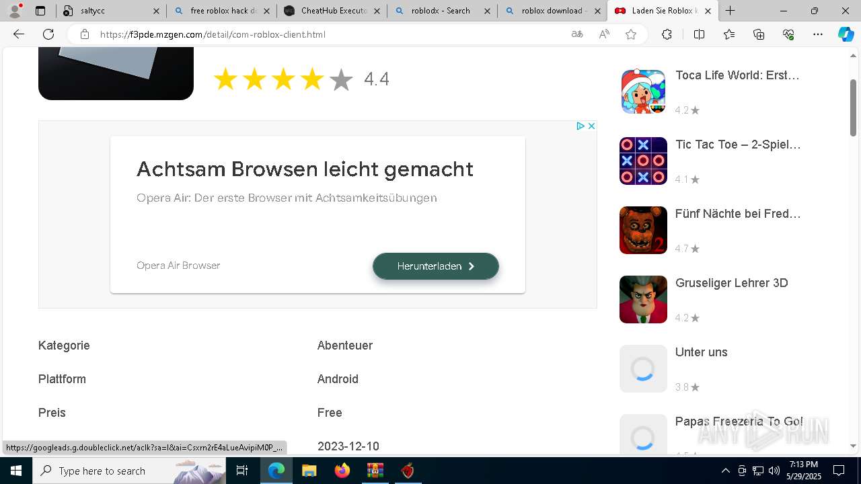The image size is (861, 484).
Task: Open Tic Tac Toe app icon
Action: pos(643,161)
